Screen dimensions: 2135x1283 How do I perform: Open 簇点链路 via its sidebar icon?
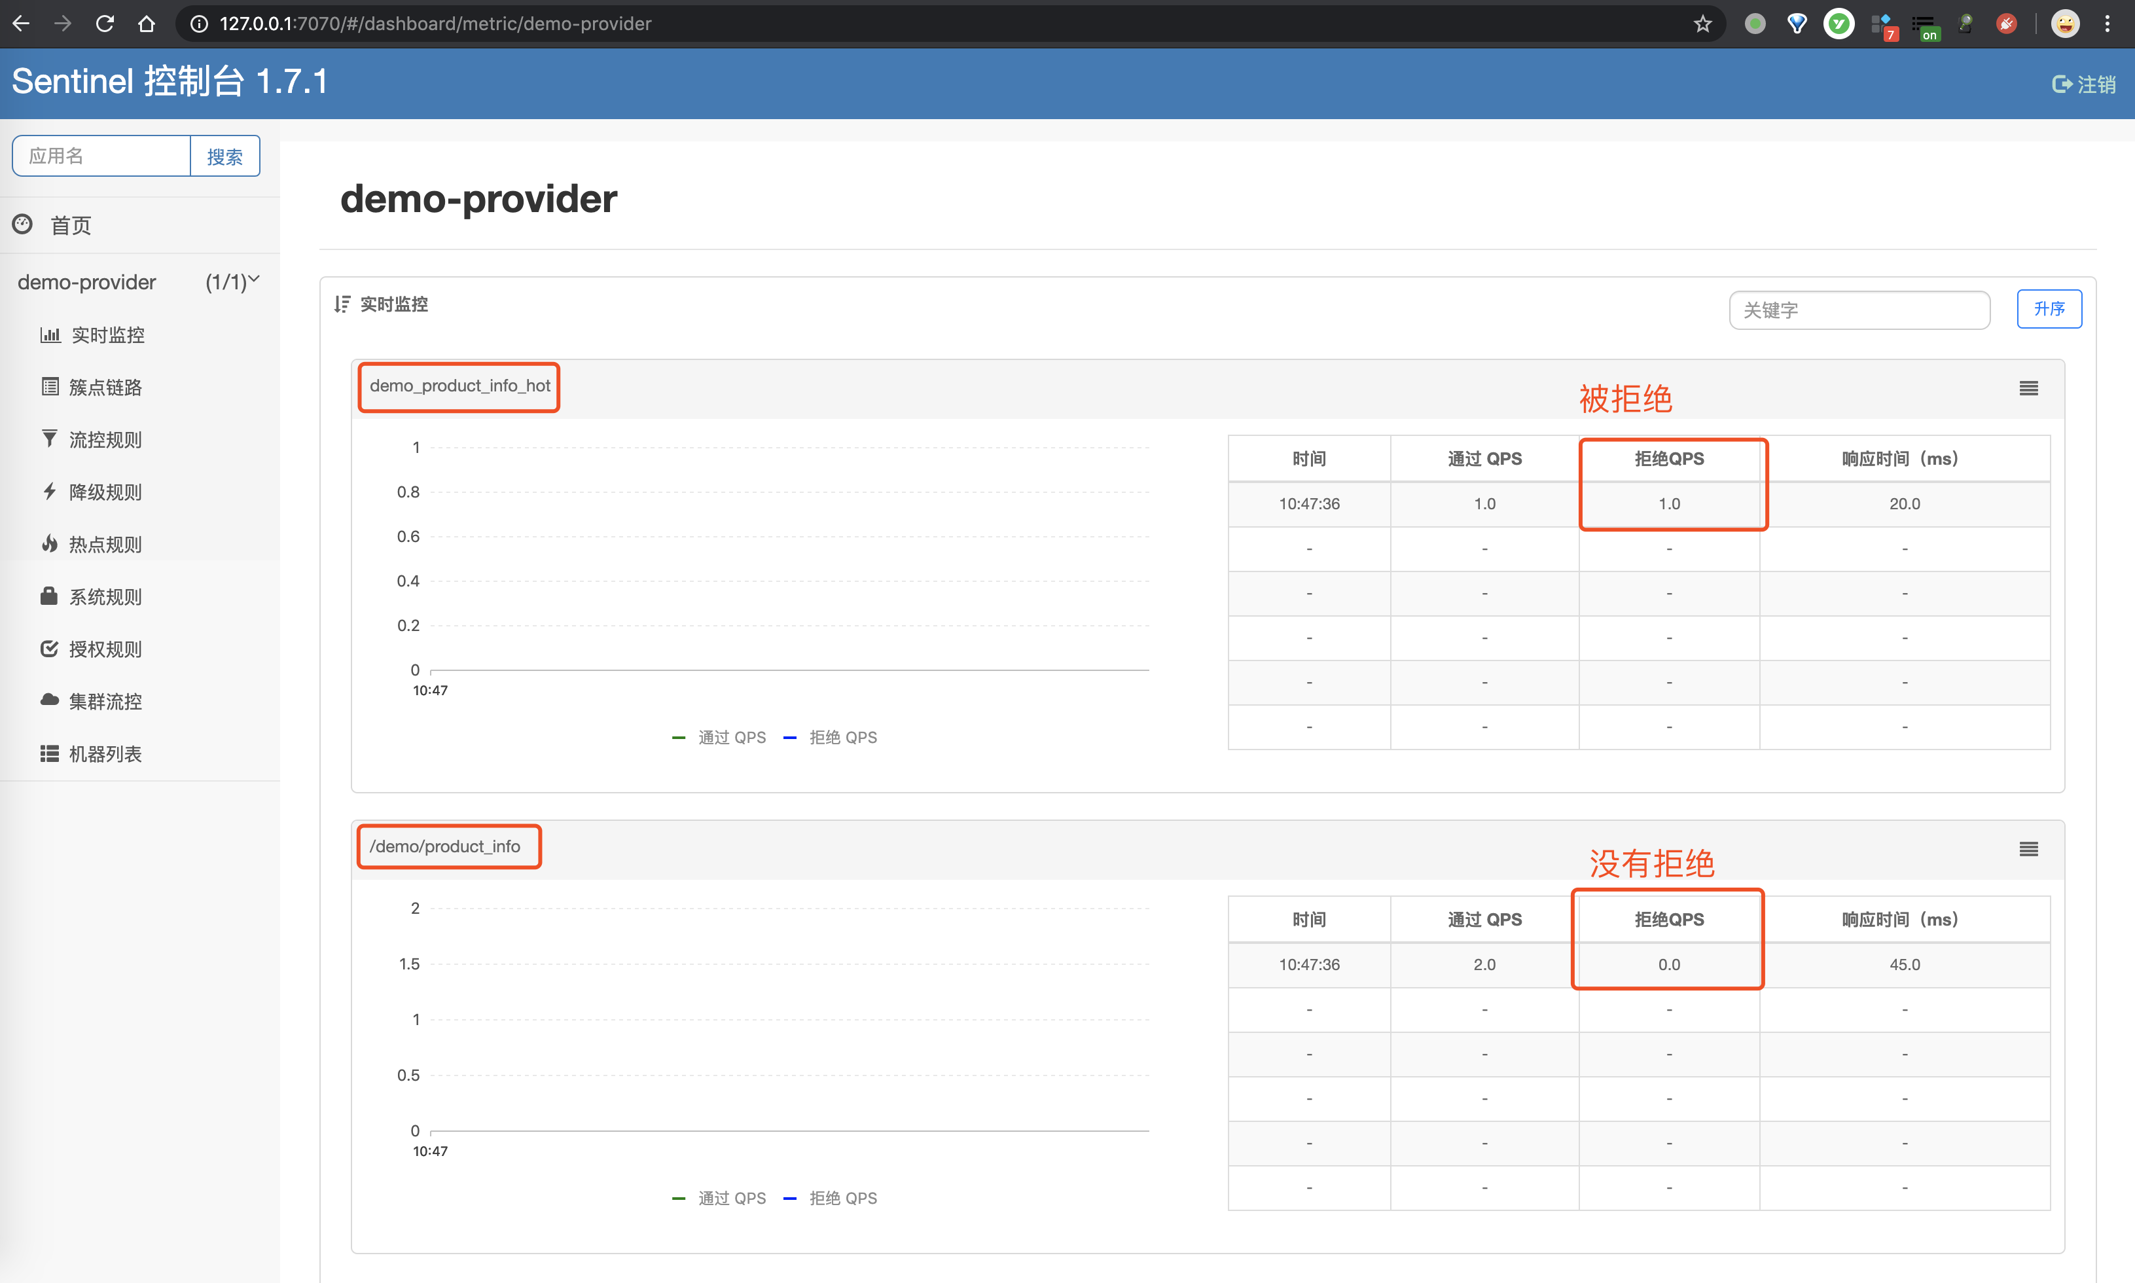(50, 386)
